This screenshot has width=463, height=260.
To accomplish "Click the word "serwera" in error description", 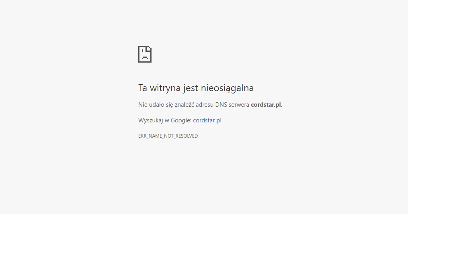I will pos(239,105).
